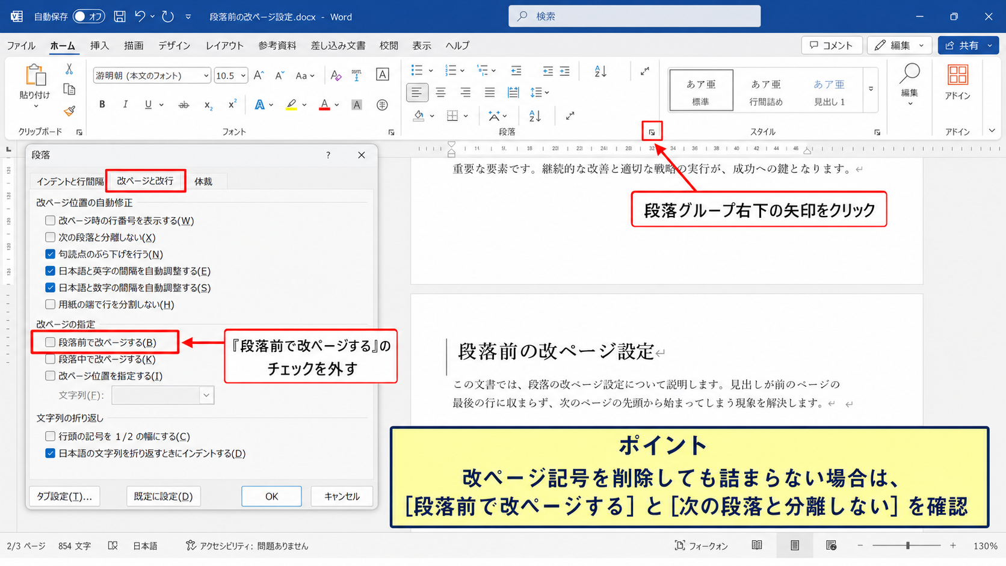1006x566 pixels.
Task: Adjust the zoom slider handle
Action: point(907,546)
